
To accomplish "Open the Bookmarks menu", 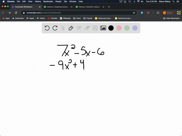I will pyautogui.click(x=48, y=2).
